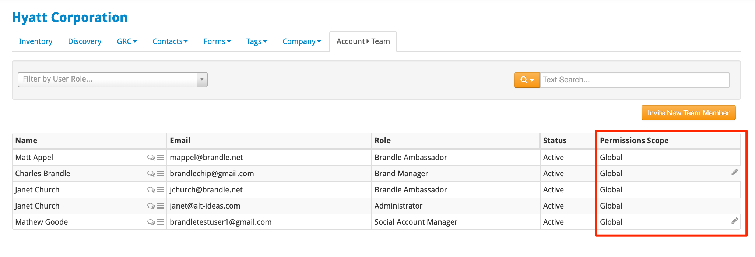Click the comment icon for Charles Brandle
755x257 pixels.
(x=151, y=174)
